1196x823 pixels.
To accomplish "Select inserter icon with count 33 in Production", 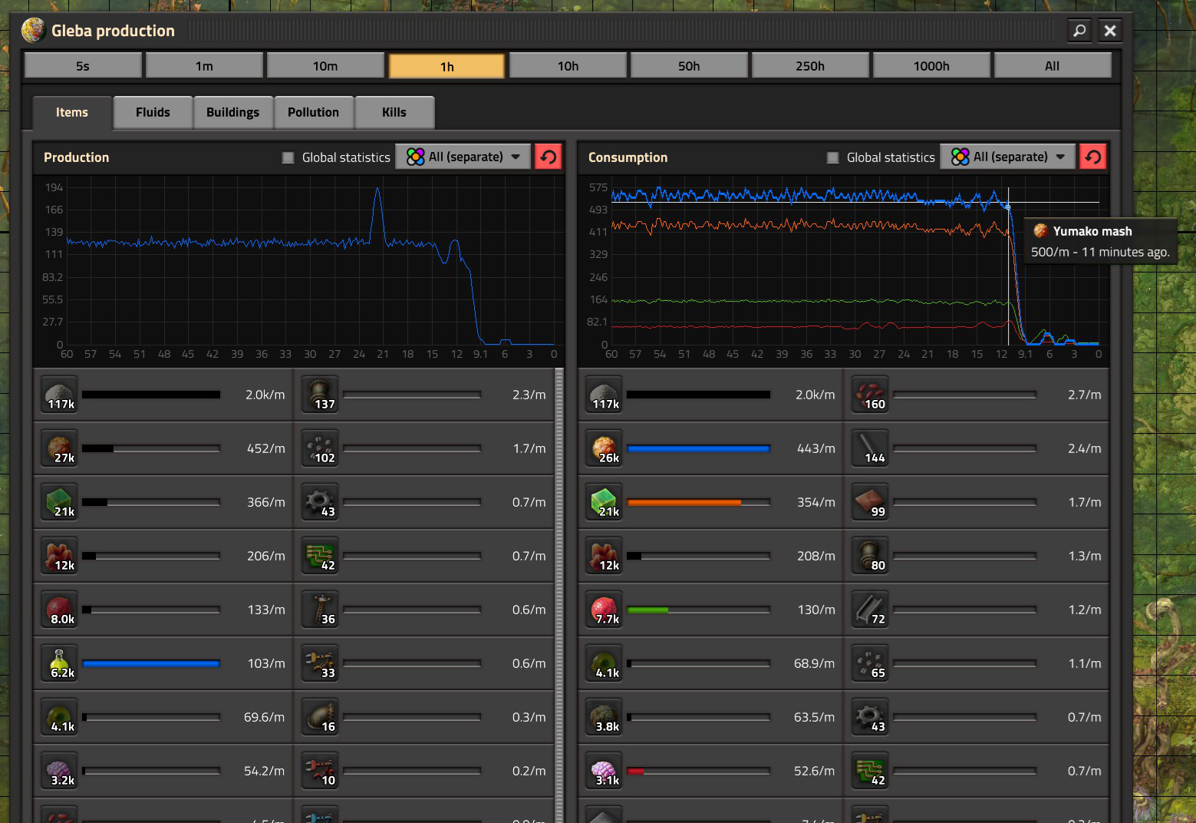I will click(x=321, y=663).
